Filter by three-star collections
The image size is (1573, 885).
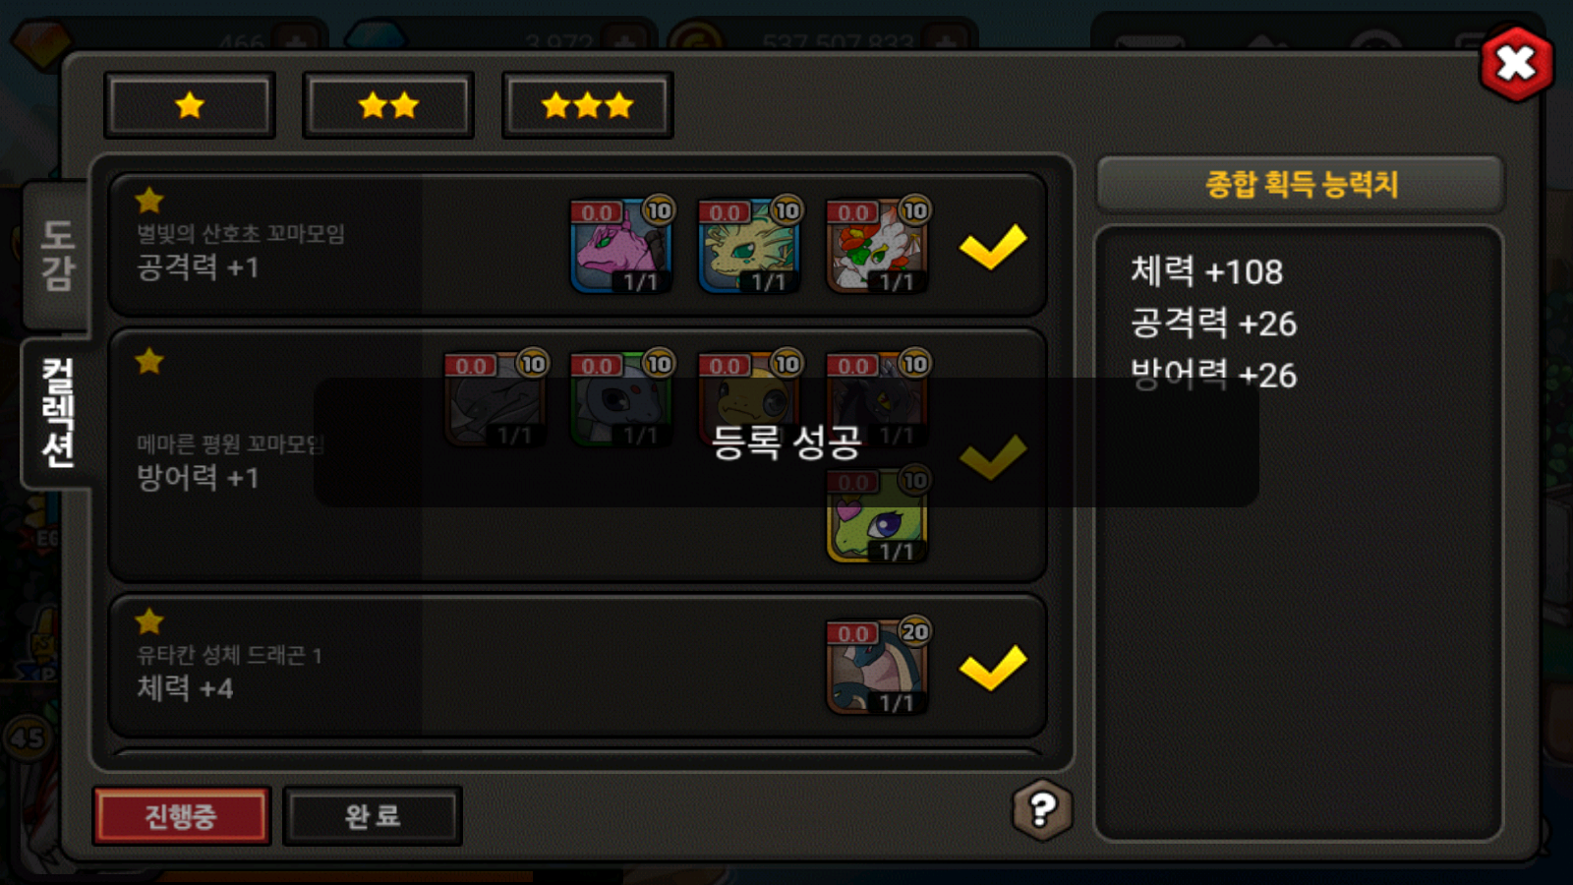tap(588, 105)
